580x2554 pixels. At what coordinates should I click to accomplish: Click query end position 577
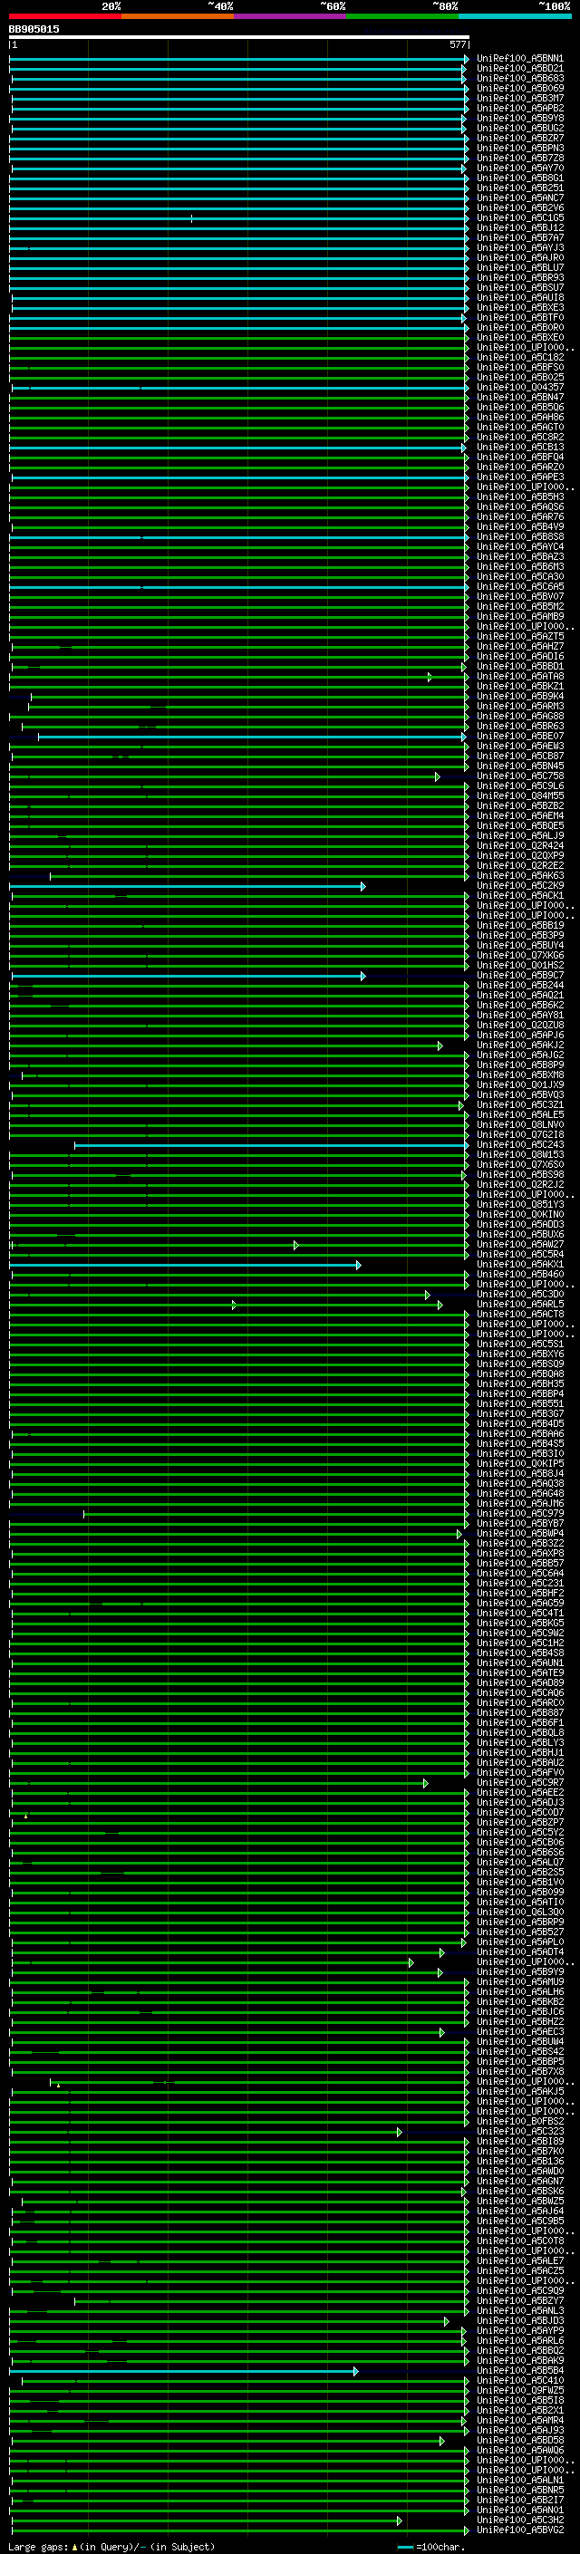click(x=457, y=44)
